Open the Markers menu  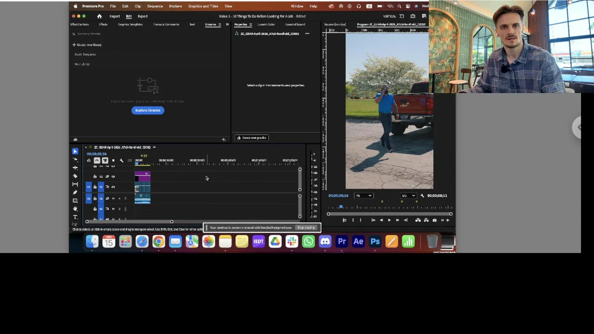tap(175, 6)
